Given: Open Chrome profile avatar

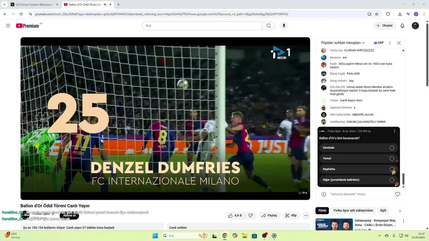Looking at the screenshot, I should (x=416, y=14).
